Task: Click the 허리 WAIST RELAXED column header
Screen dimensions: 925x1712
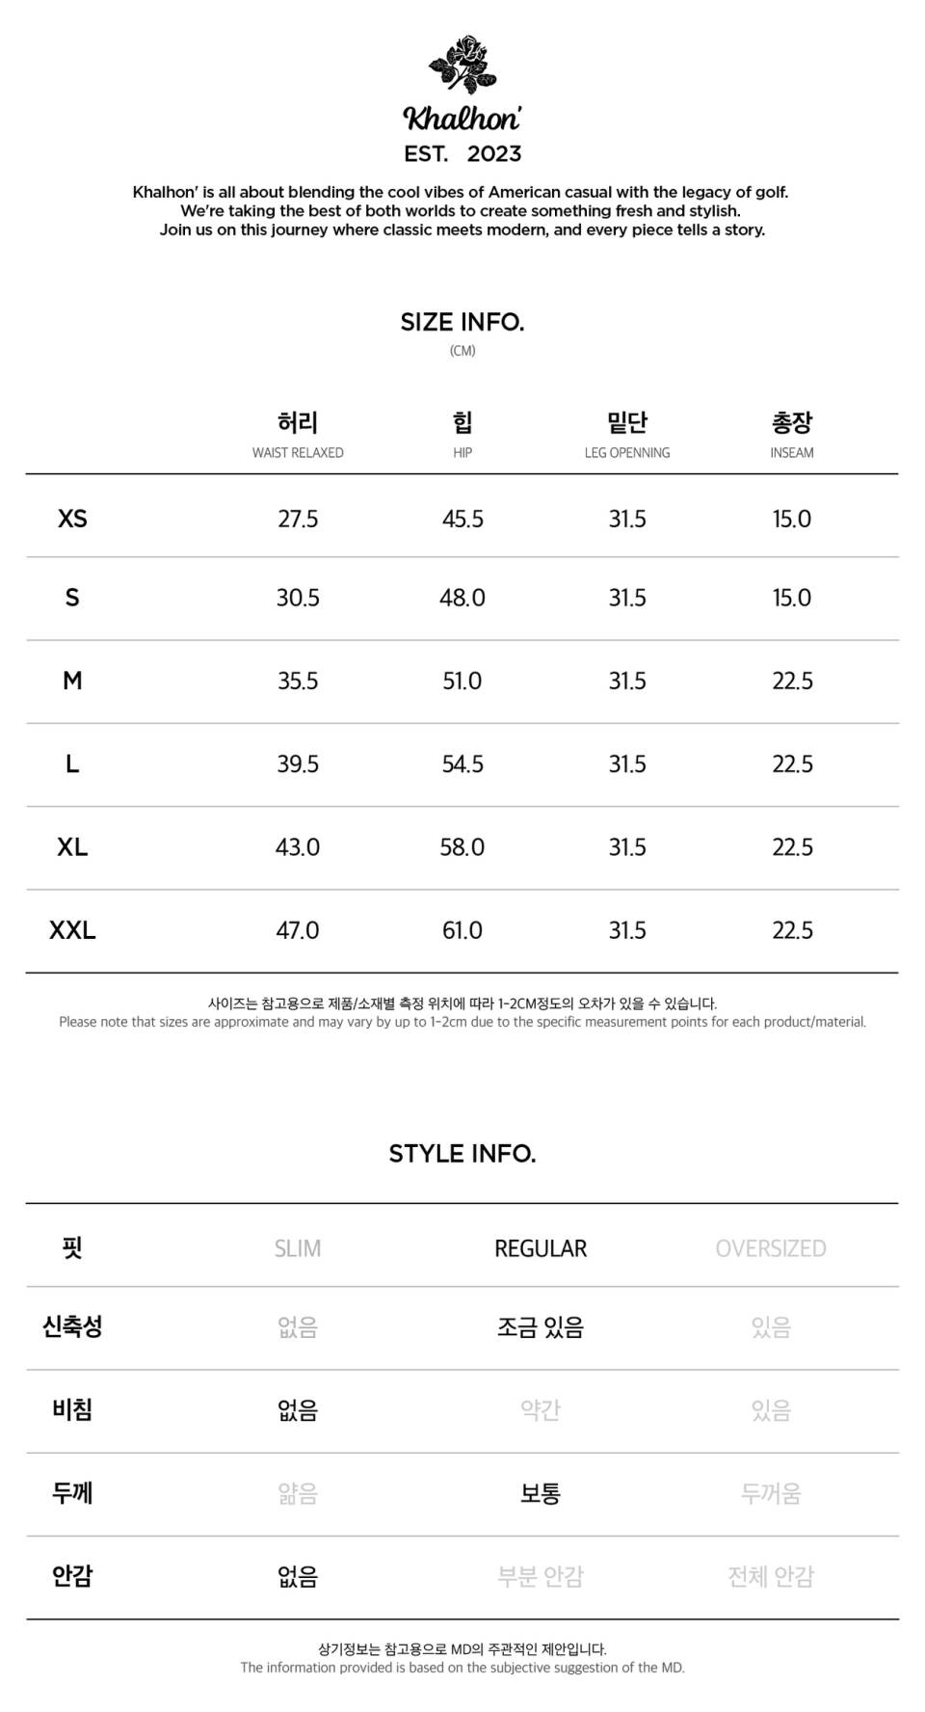Action: coord(298,435)
